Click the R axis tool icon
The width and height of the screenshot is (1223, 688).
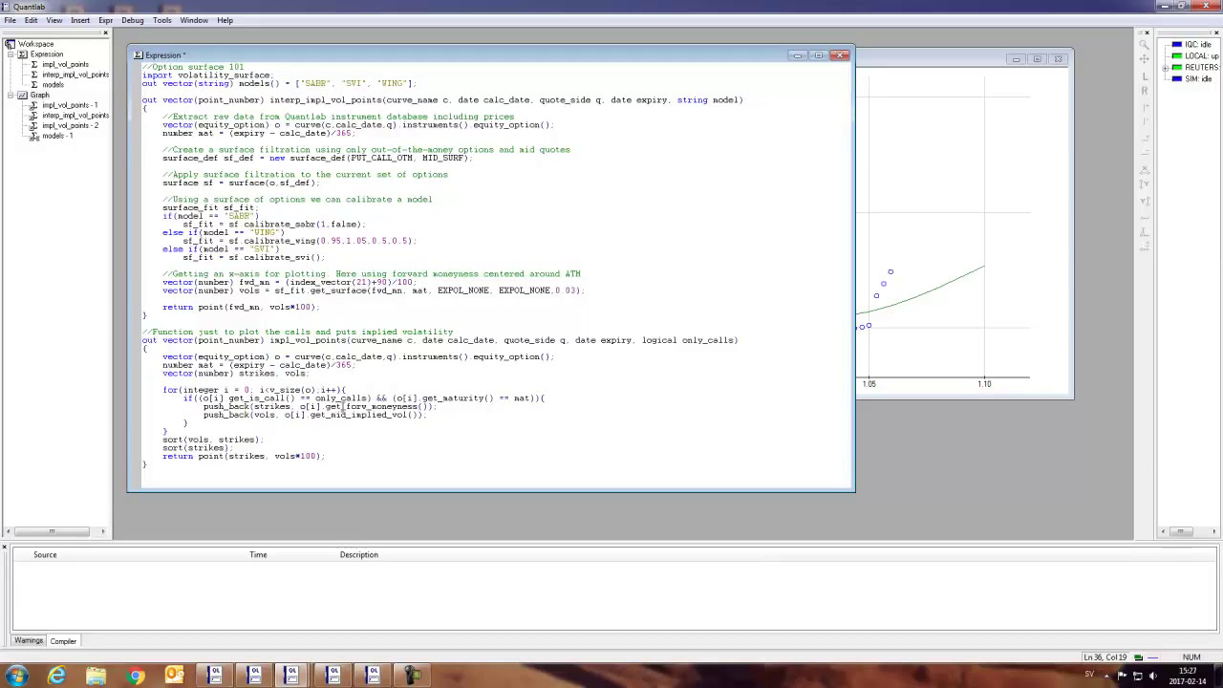1145,91
